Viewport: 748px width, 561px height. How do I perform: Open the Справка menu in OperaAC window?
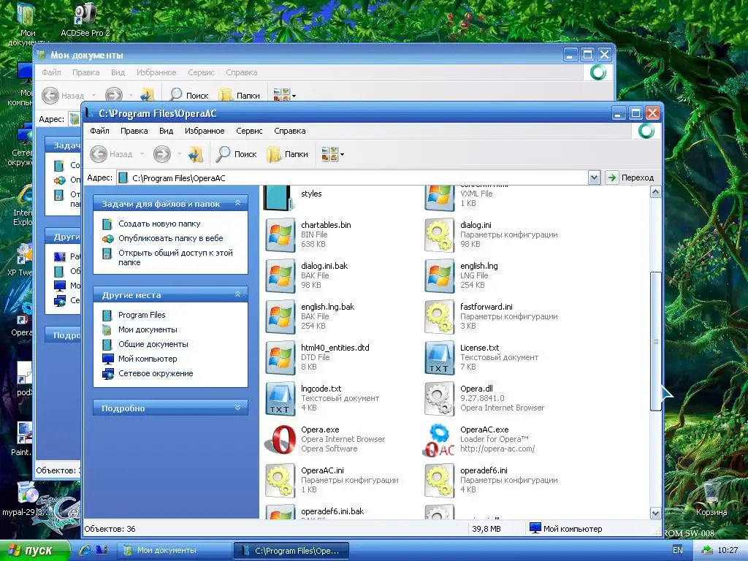click(x=289, y=131)
